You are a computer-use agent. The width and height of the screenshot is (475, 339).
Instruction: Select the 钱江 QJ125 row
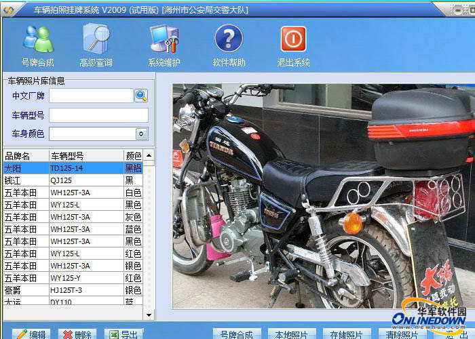[73, 180]
